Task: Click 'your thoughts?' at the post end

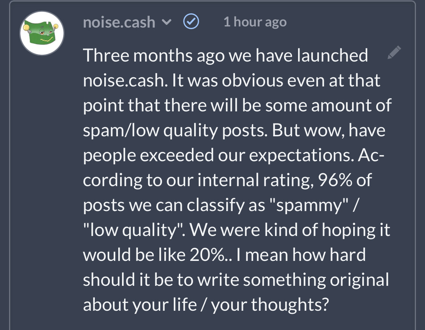Action: (x=270, y=305)
